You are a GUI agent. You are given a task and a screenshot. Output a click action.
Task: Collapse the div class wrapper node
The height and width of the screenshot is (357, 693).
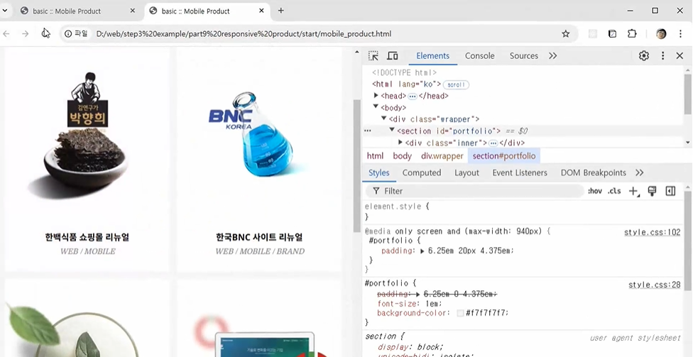click(384, 119)
